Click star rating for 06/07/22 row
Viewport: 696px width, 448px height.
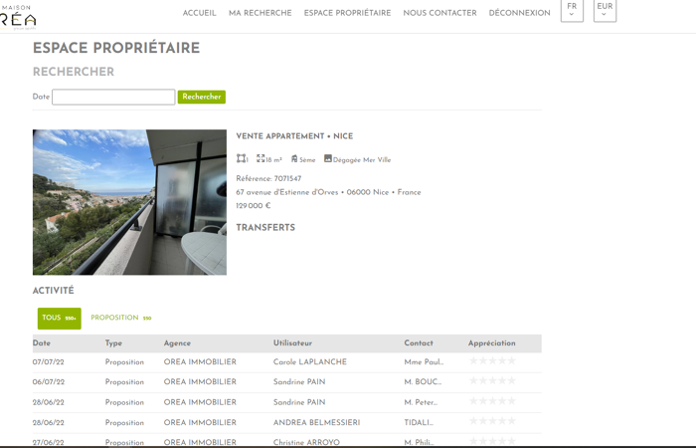tap(492, 381)
